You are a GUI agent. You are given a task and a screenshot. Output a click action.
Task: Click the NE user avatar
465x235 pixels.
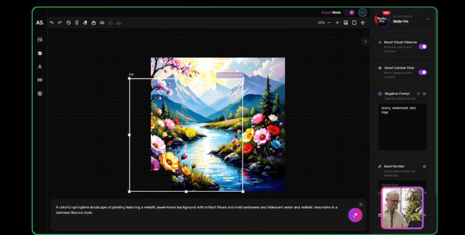pyautogui.click(x=362, y=12)
